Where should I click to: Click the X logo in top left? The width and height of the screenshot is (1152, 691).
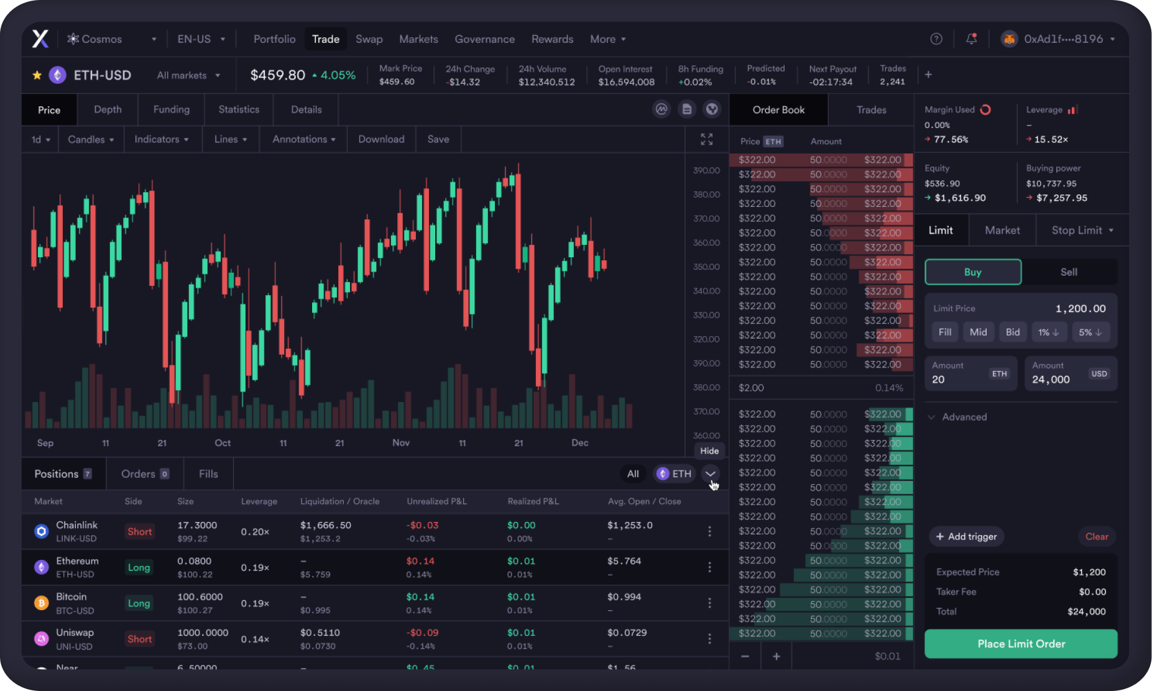40,39
